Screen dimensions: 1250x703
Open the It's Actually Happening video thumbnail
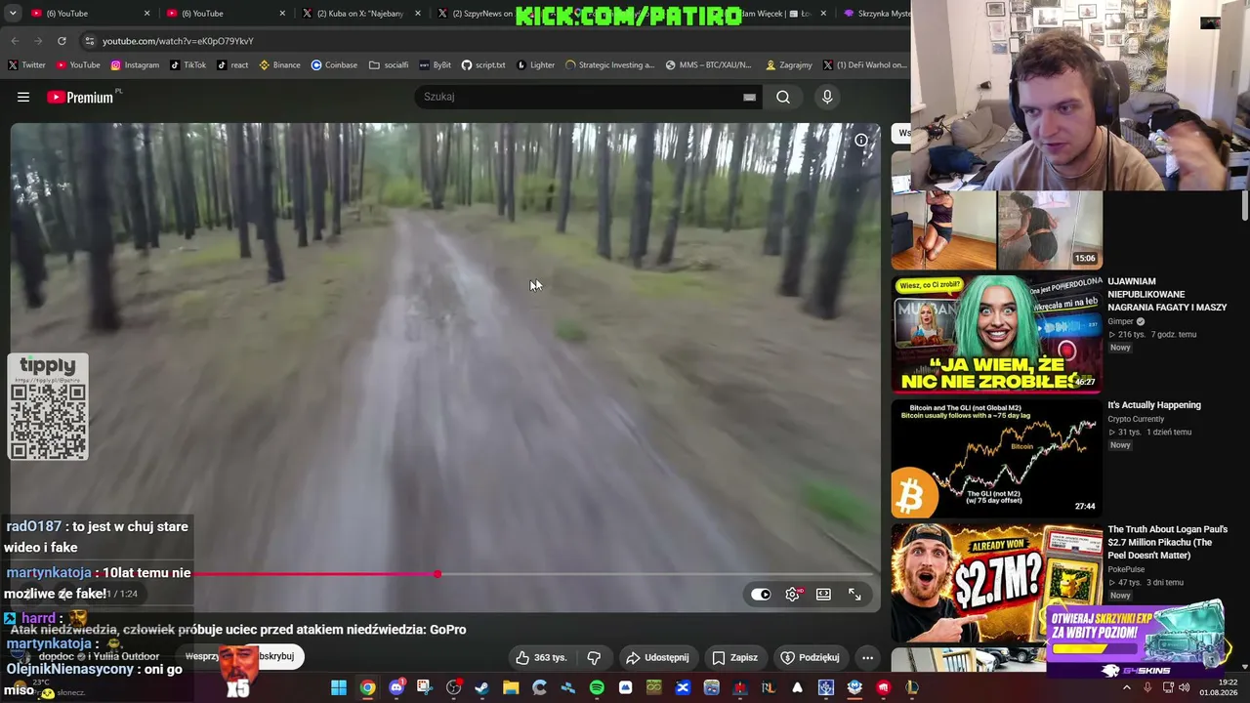point(996,457)
